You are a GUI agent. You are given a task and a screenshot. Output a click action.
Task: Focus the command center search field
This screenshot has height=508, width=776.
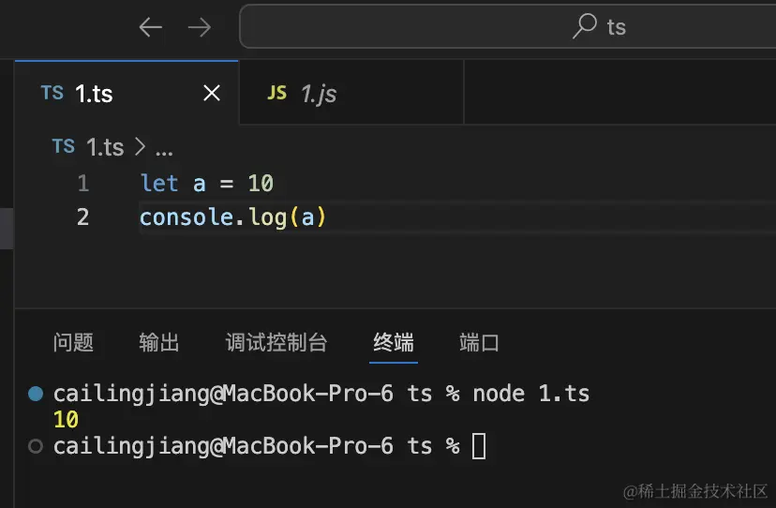coord(506,26)
